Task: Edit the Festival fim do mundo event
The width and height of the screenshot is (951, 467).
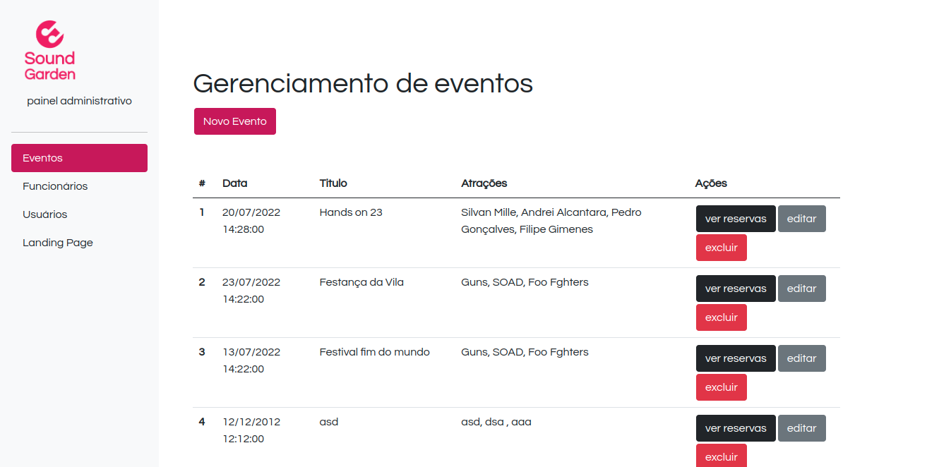Action: click(x=801, y=358)
